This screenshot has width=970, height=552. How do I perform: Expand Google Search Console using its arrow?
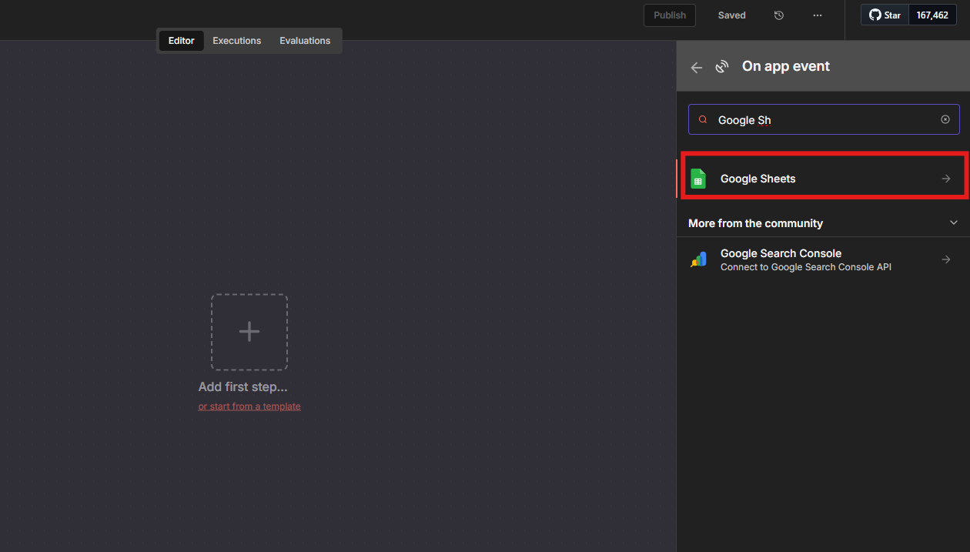(x=946, y=260)
